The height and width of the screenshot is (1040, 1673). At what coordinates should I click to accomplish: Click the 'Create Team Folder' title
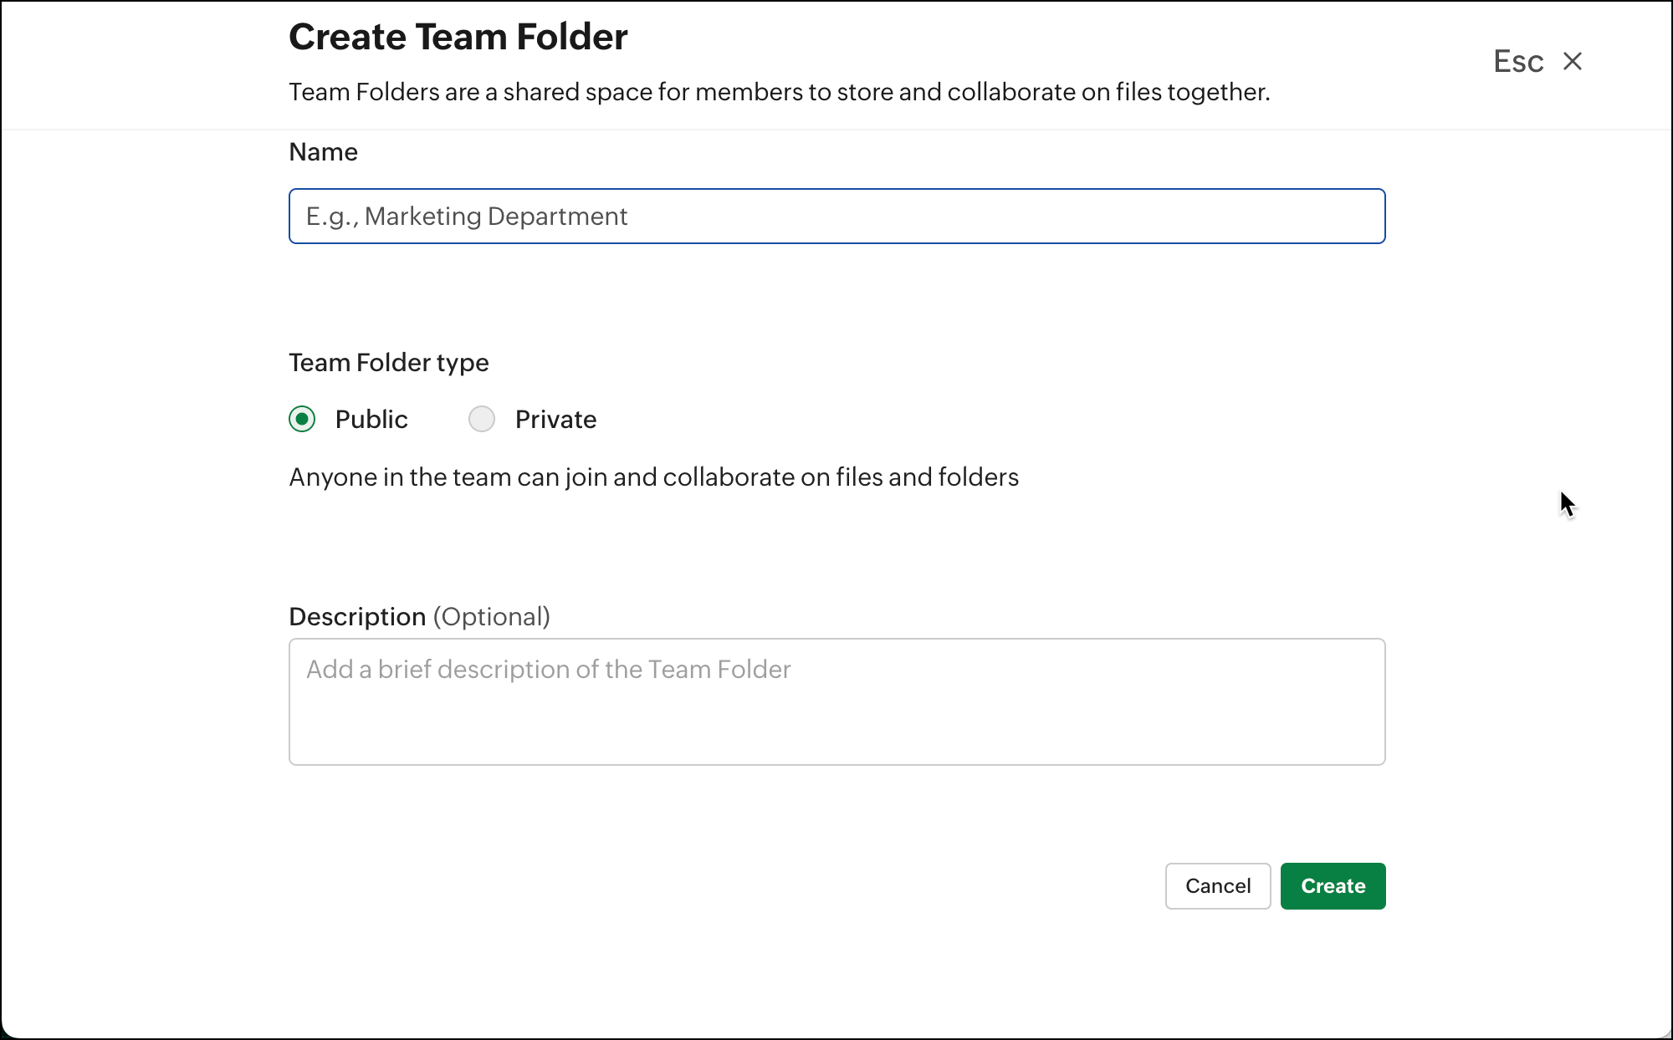[x=458, y=37]
